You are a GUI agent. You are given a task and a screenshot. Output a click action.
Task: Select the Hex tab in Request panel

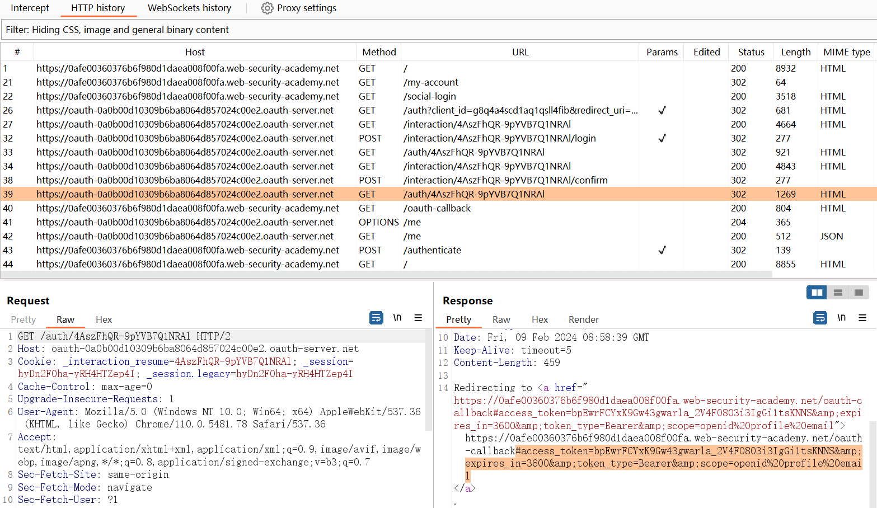104,319
